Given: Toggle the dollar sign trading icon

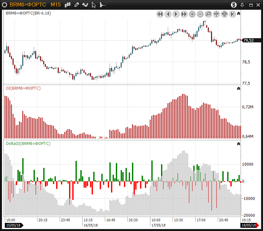Looking at the screenshot, I should click(234, 5).
